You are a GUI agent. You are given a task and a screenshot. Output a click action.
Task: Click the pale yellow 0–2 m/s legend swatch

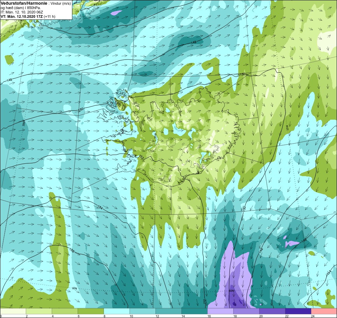(13, 311)
